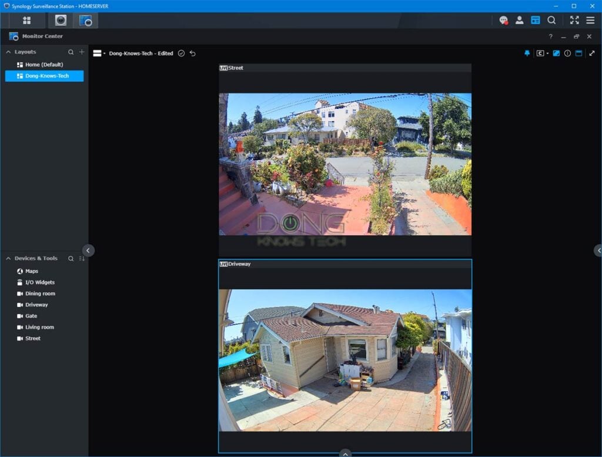The width and height of the screenshot is (602, 457).
Task: Select the Street camera in device list
Action: (44, 338)
